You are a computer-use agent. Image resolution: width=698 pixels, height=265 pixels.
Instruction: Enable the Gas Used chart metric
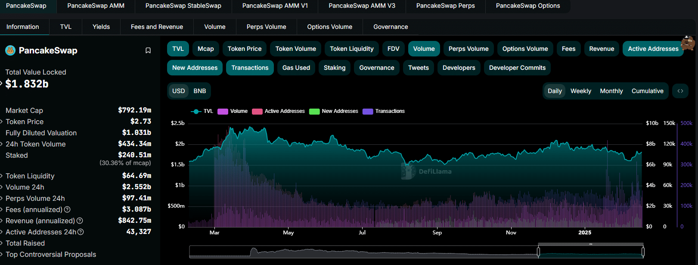296,68
